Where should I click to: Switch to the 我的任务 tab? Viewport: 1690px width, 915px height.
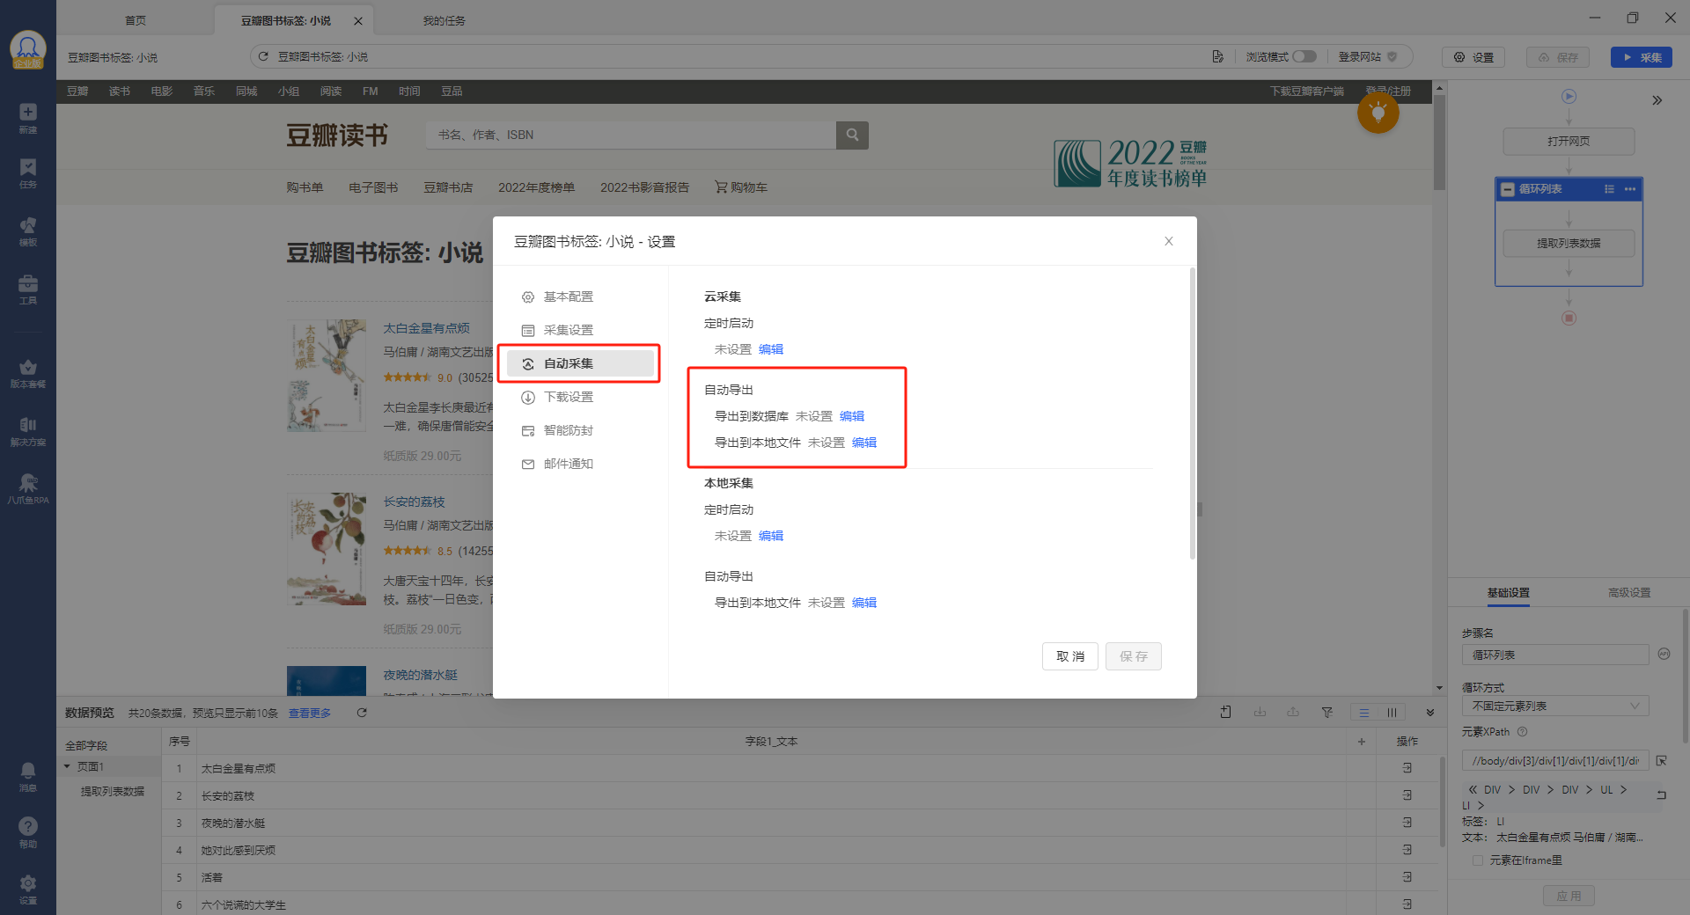tap(445, 20)
